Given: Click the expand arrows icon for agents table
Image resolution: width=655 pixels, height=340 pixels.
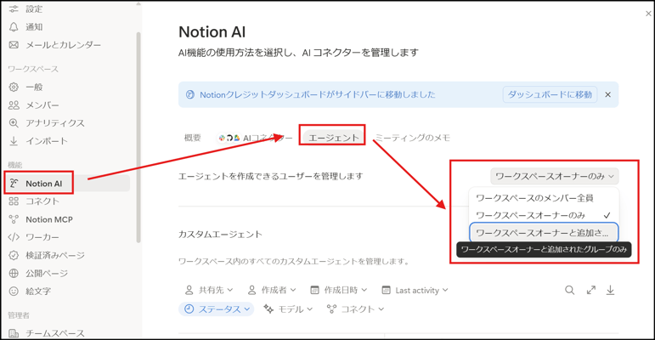Looking at the screenshot, I should click(590, 290).
